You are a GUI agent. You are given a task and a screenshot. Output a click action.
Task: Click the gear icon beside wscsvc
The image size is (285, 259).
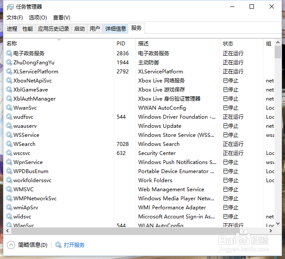9,153
